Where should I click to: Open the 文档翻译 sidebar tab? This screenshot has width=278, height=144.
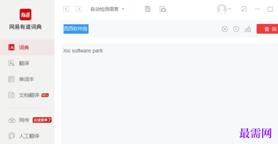pyautogui.click(x=27, y=95)
